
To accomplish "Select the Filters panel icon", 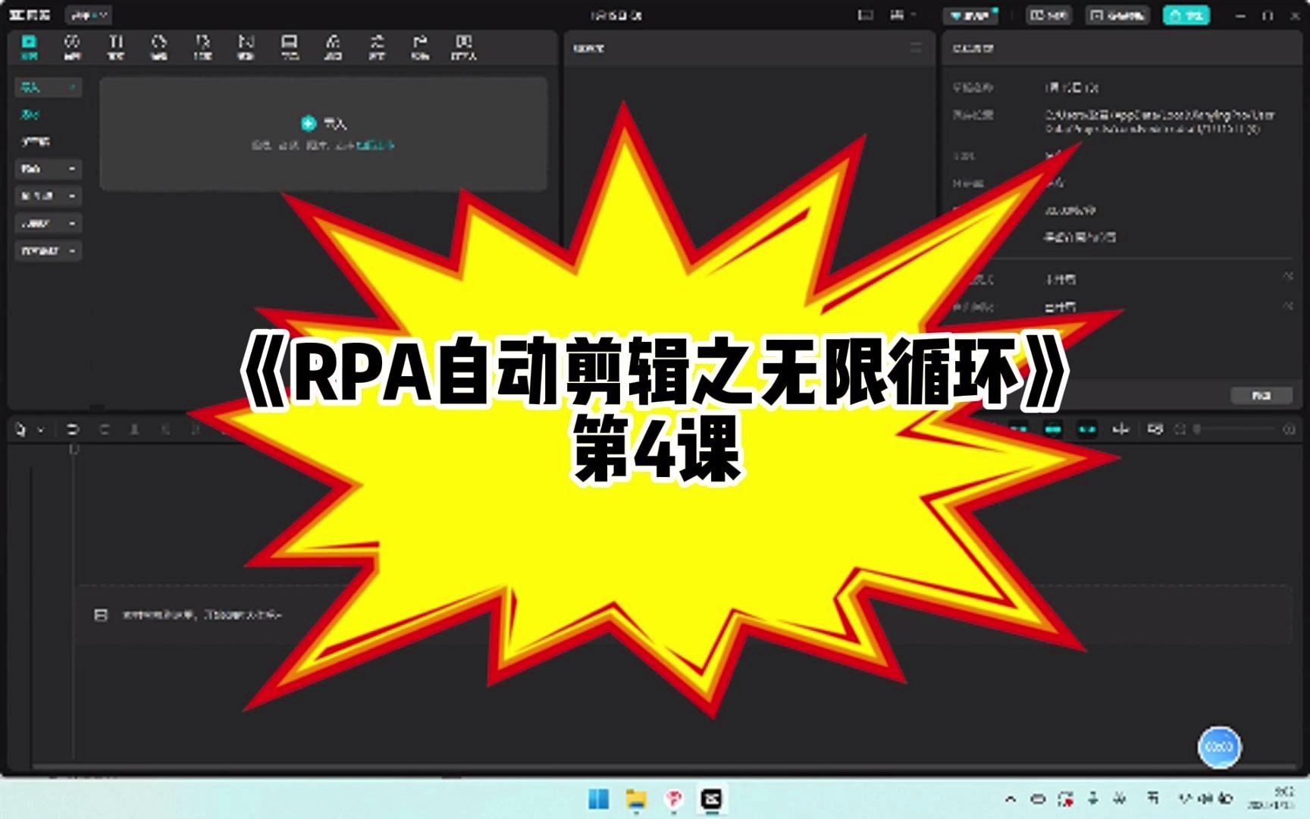I will tap(290, 47).
